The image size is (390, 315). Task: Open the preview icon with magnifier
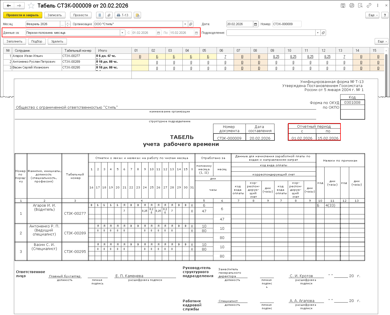pyautogui.click(x=360, y=5)
